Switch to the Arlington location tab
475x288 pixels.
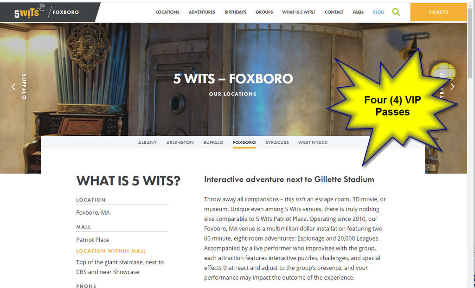point(180,142)
